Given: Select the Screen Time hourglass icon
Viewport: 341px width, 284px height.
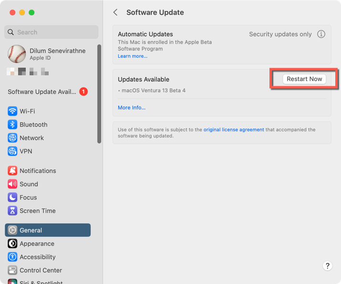Looking at the screenshot, I should coord(12,211).
